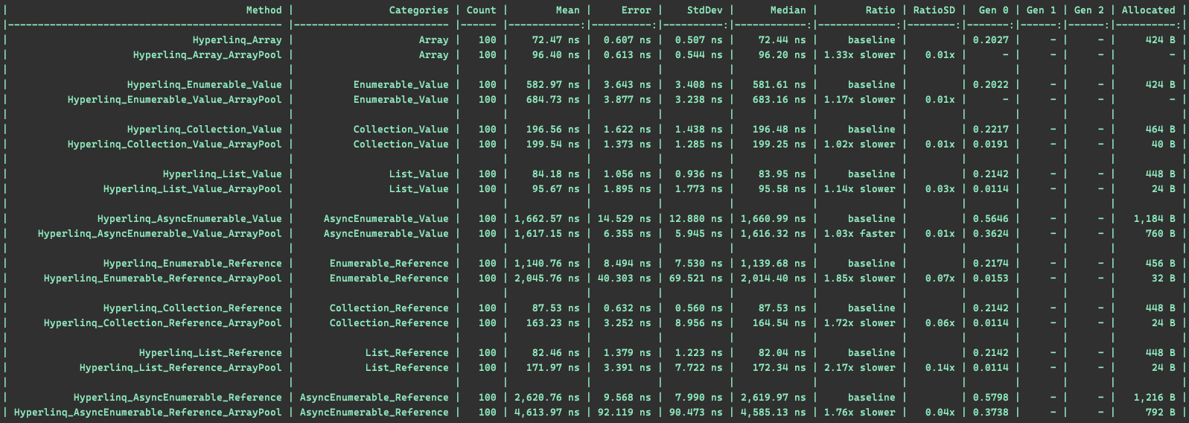This screenshot has height=423, width=1189.
Task: Select Hyperlinq_AsyncEnumerable_Reference_ArrayPool method name
Action: click(148, 413)
